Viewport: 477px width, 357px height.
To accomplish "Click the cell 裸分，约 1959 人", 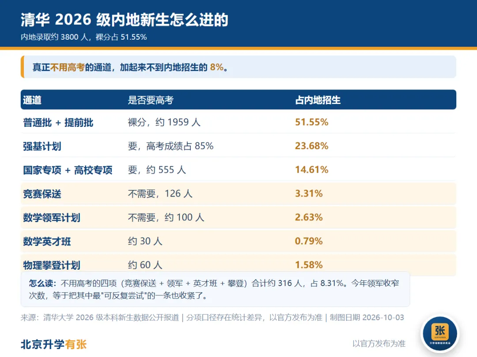I will (x=164, y=122).
